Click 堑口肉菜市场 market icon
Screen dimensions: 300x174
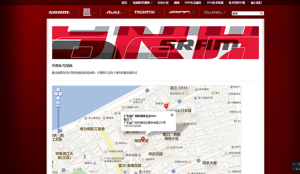pos(195,98)
